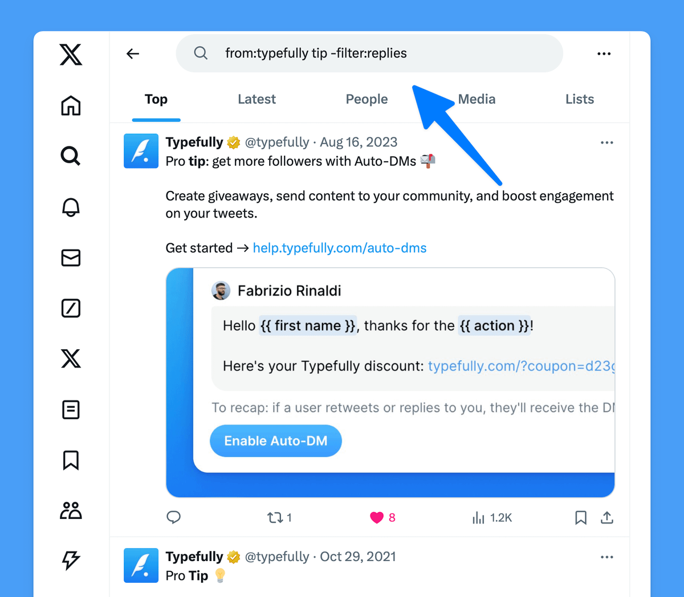Select the Explore magnifying glass in sidebar

[70, 156]
